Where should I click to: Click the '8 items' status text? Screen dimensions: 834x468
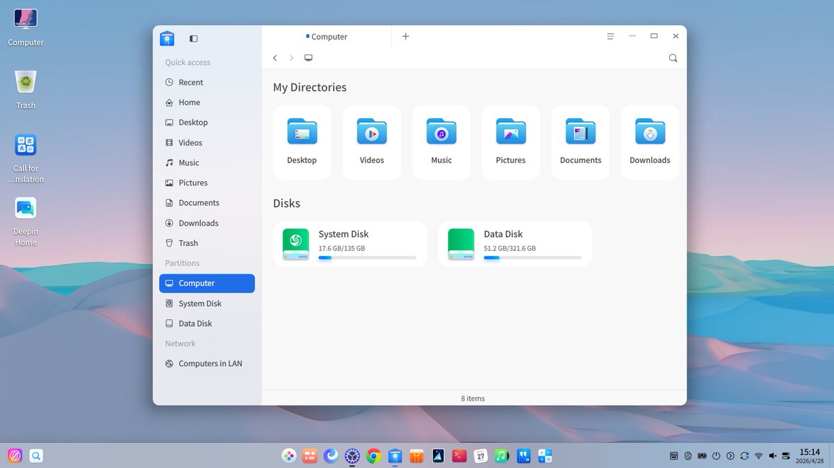pyautogui.click(x=473, y=399)
